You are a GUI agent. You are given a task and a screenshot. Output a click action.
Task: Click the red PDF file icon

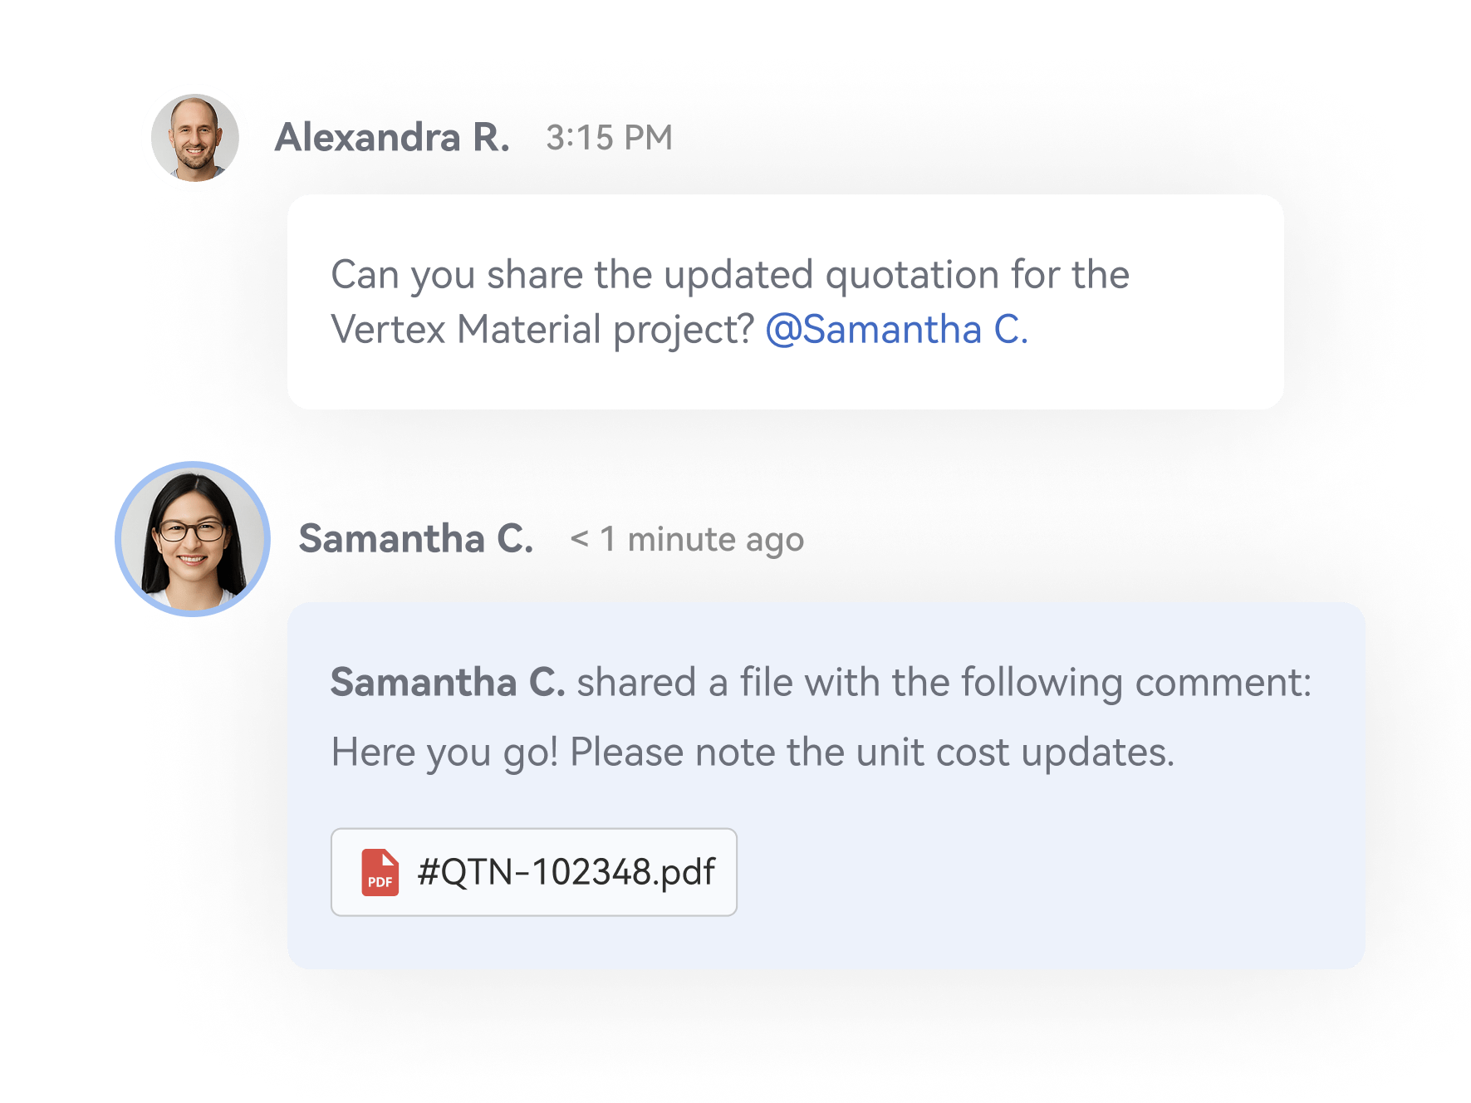click(380, 872)
